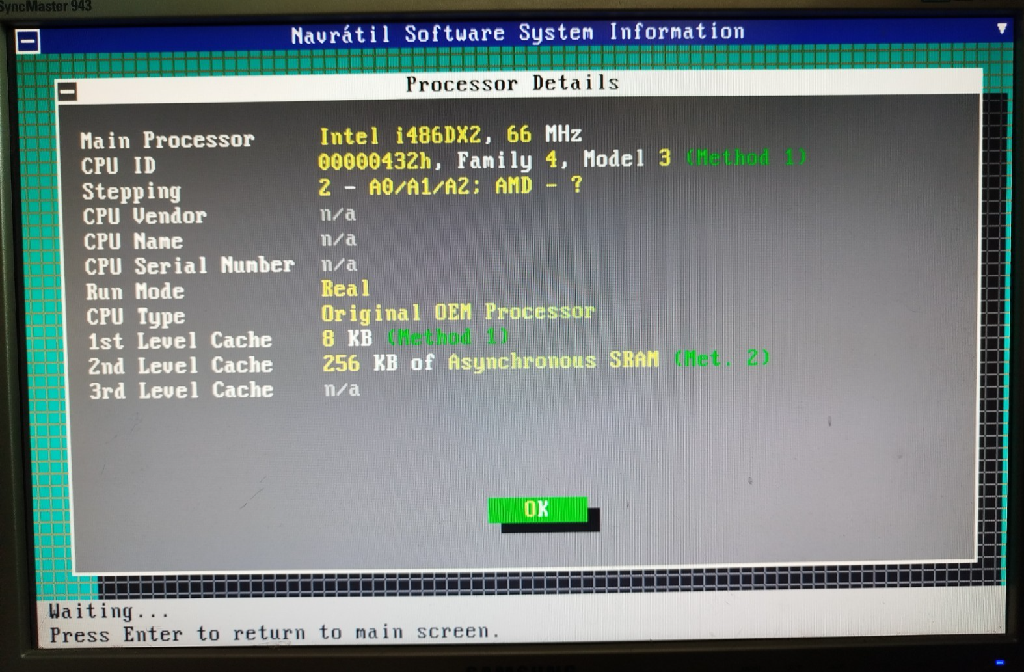Click the CPU ID value 00000432h
1024x672 pixels.
tap(375, 161)
